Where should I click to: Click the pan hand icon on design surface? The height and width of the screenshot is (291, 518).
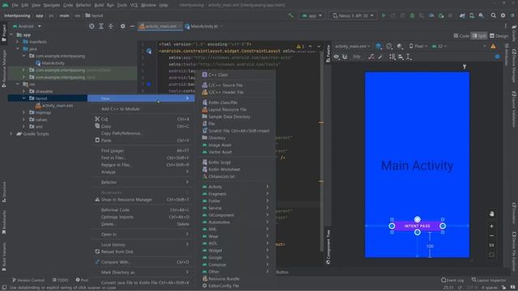pyautogui.click(x=491, y=213)
